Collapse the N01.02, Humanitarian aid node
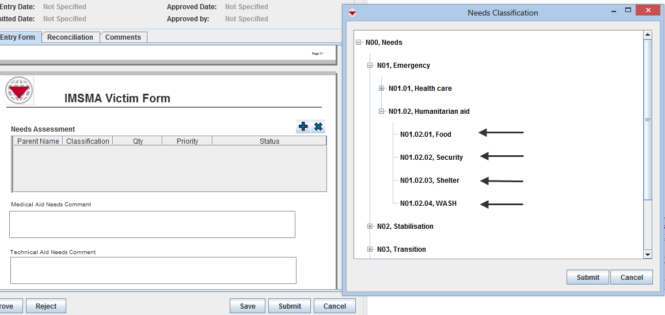Image resolution: width=665 pixels, height=315 pixels. tap(382, 112)
